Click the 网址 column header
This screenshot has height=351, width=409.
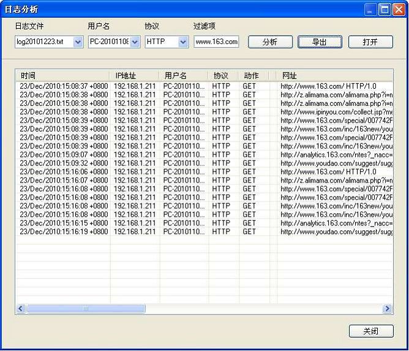(335, 76)
